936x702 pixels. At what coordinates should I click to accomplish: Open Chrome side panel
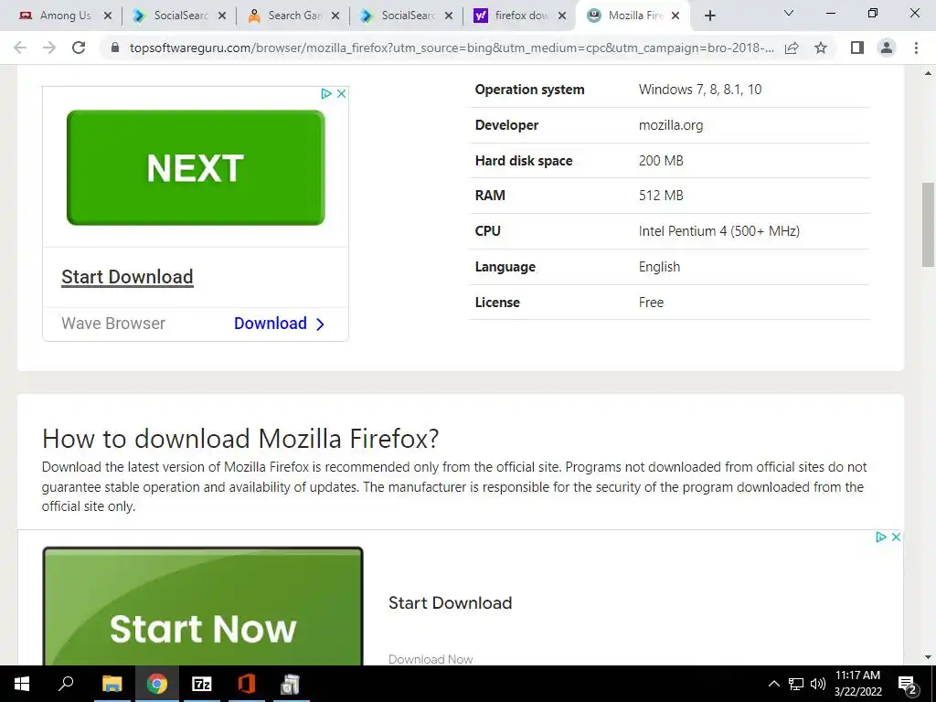point(857,48)
